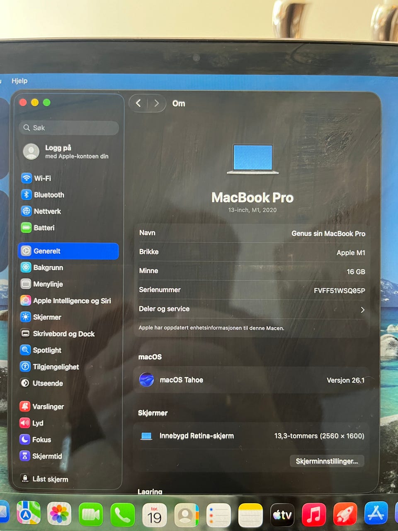Open Contacts from the Dock
The height and width of the screenshot is (531, 398).
(x=187, y=516)
